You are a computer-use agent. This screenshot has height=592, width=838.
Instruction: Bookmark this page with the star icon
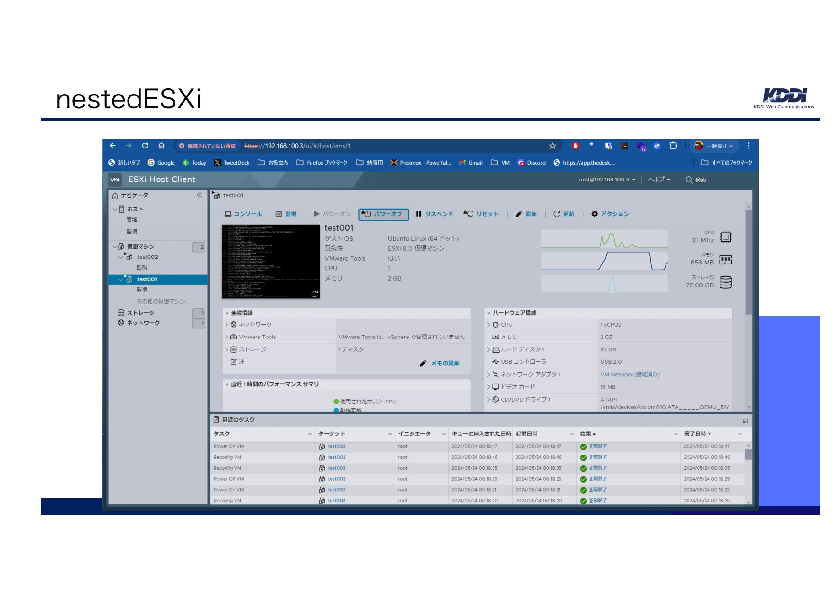coord(553,146)
